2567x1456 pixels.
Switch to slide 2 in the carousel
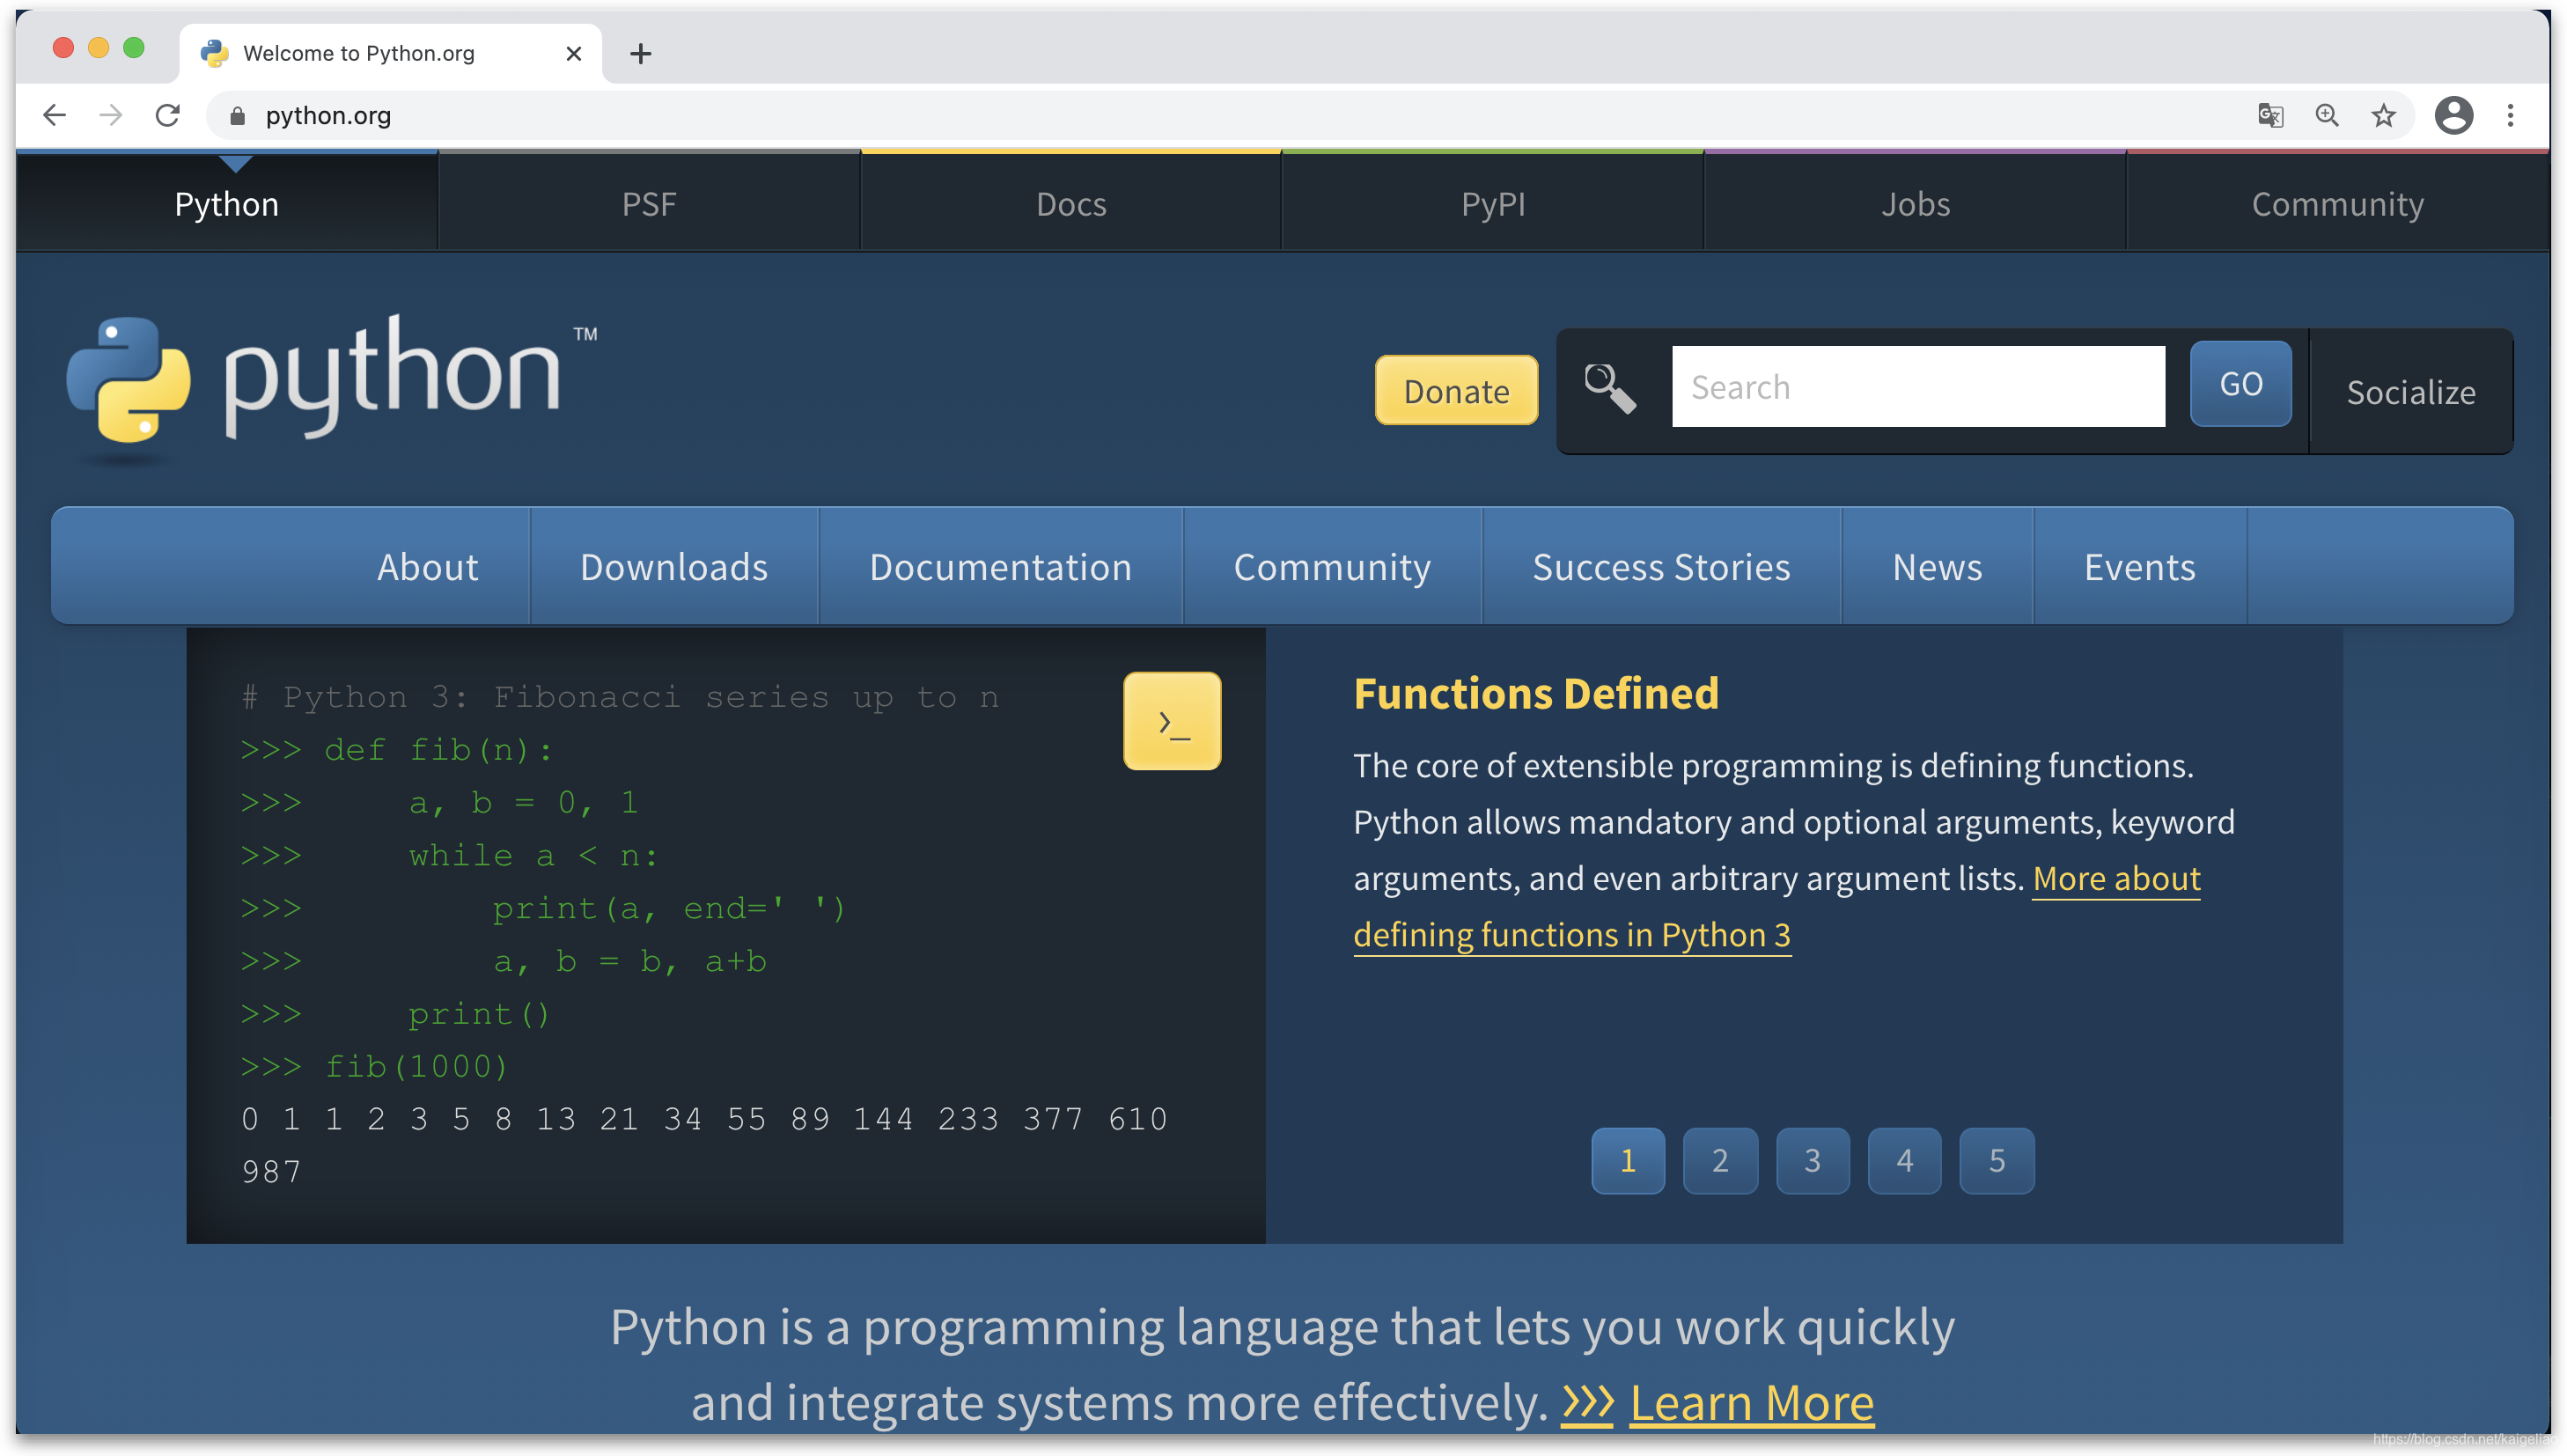click(x=1720, y=1160)
